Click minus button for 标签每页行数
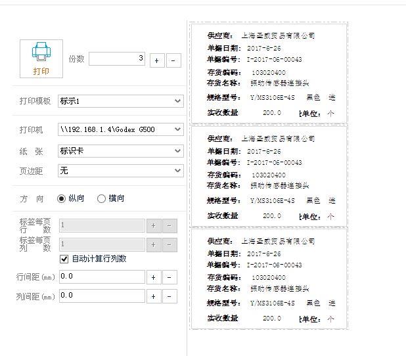Viewport: 406px width, 356px height. click(x=169, y=226)
